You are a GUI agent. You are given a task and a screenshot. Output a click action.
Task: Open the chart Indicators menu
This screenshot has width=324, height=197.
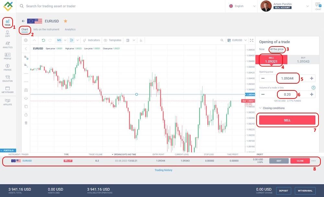pos(94,40)
